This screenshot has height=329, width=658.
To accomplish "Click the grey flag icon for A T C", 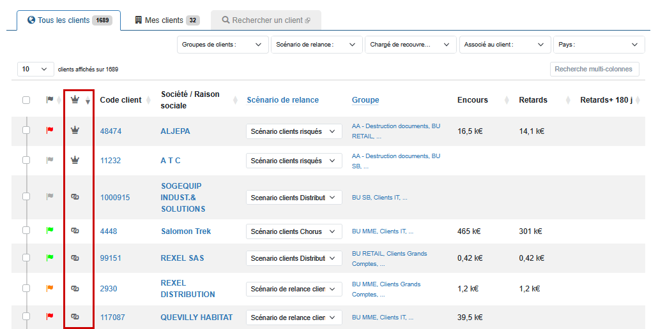I will click(50, 160).
